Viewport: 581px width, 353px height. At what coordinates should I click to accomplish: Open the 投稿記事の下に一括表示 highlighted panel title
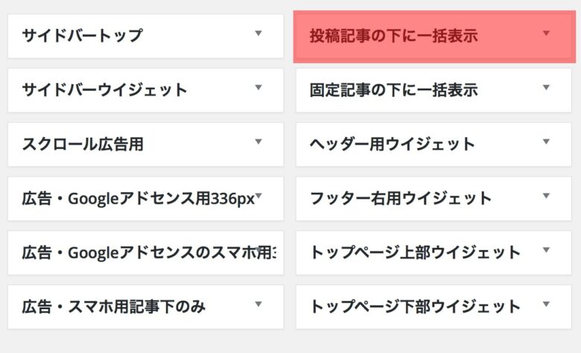click(x=393, y=36)
